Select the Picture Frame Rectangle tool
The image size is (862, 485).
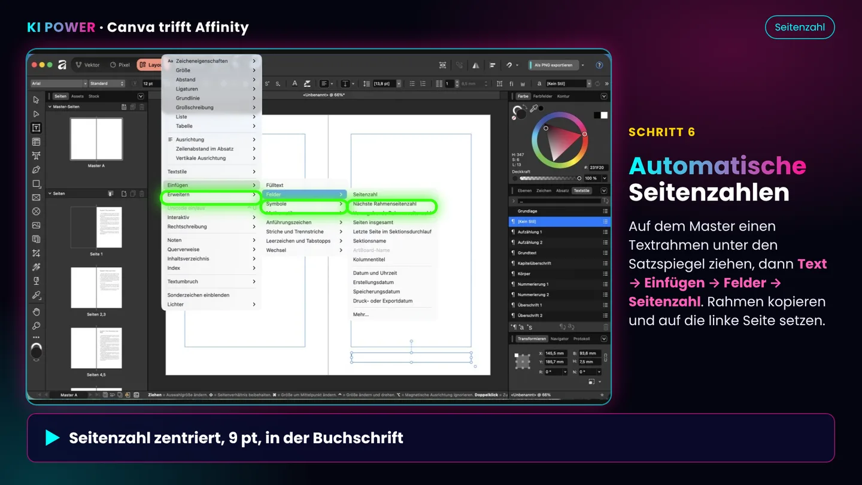coord(37,198)
